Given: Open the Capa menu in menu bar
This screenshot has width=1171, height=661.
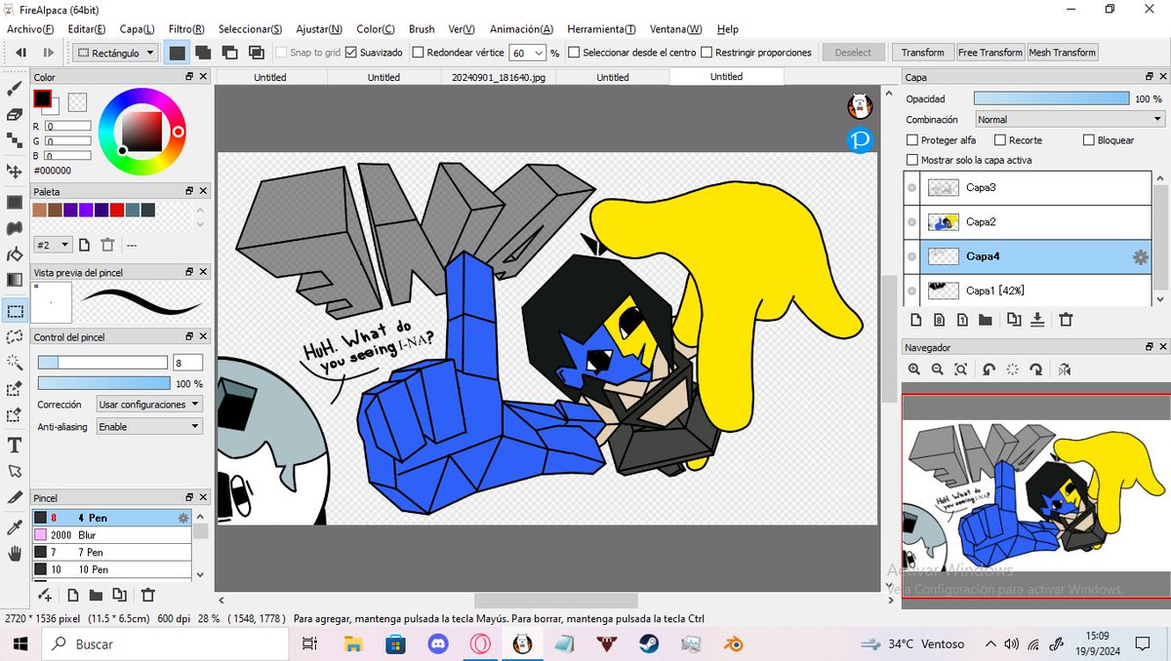Looking at the screenshot, I should (137, 29).
